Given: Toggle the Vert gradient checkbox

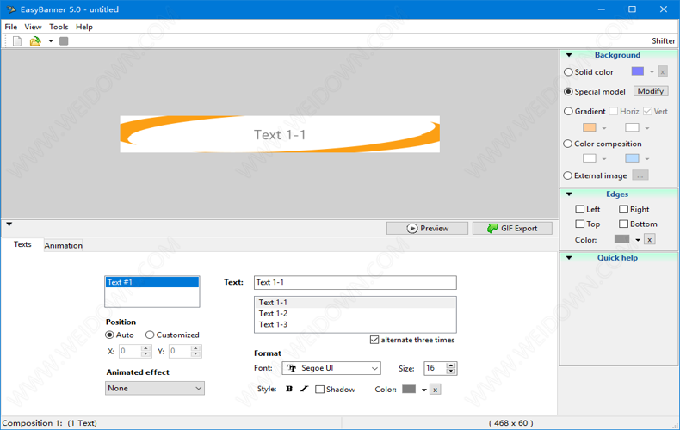Looking at the screenshot, I should coord(647,112).
